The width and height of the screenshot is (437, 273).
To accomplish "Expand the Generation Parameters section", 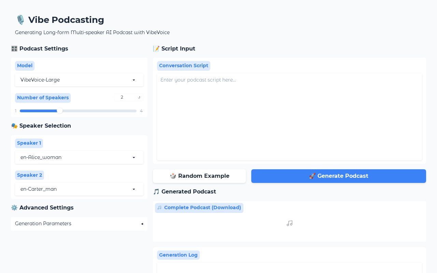I will point(79,224).
